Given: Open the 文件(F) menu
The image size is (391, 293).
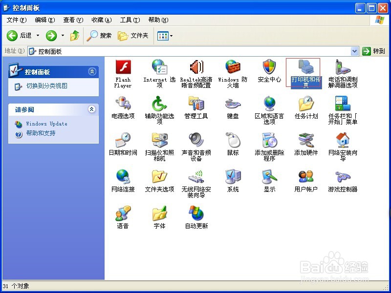Looking at the screenshot, I should (17, 20).
